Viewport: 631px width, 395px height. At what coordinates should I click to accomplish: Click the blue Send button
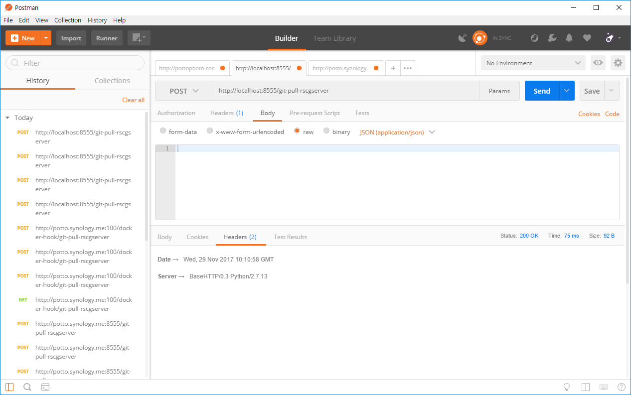(x=542, y=91)
